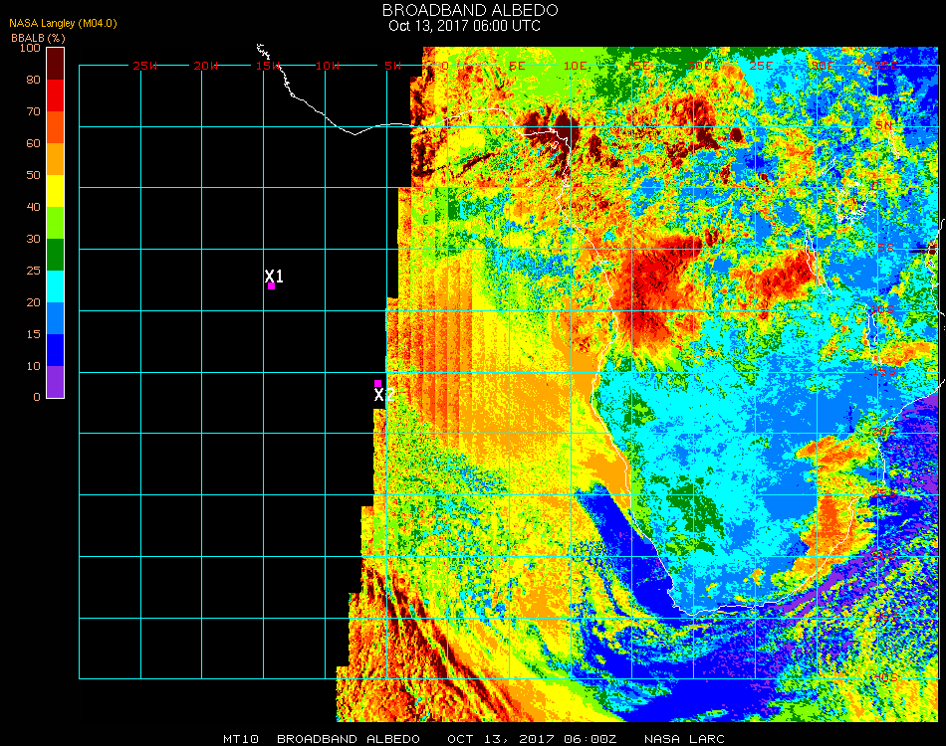
Task: Click the 10S latitude label
Action: pos(882,309)
